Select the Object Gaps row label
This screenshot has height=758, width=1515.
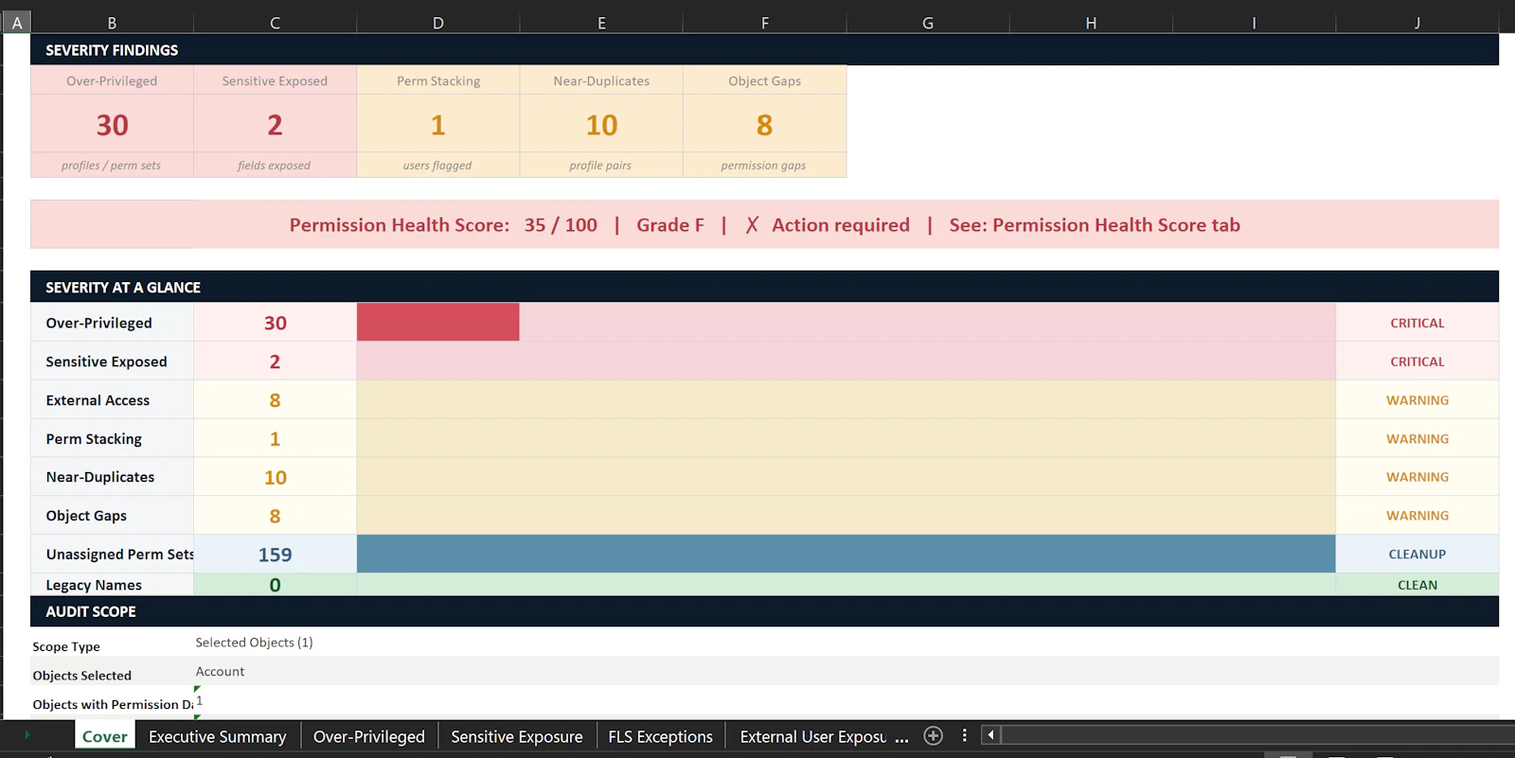tap(112, 516)
